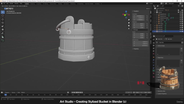Click the Location X value field
184x104 pixels.
(139, 16)
